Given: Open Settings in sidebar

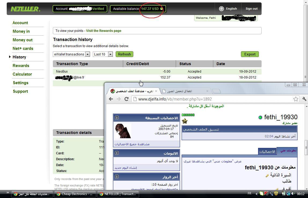Looking at the screenshot, I should coord(21,83).
